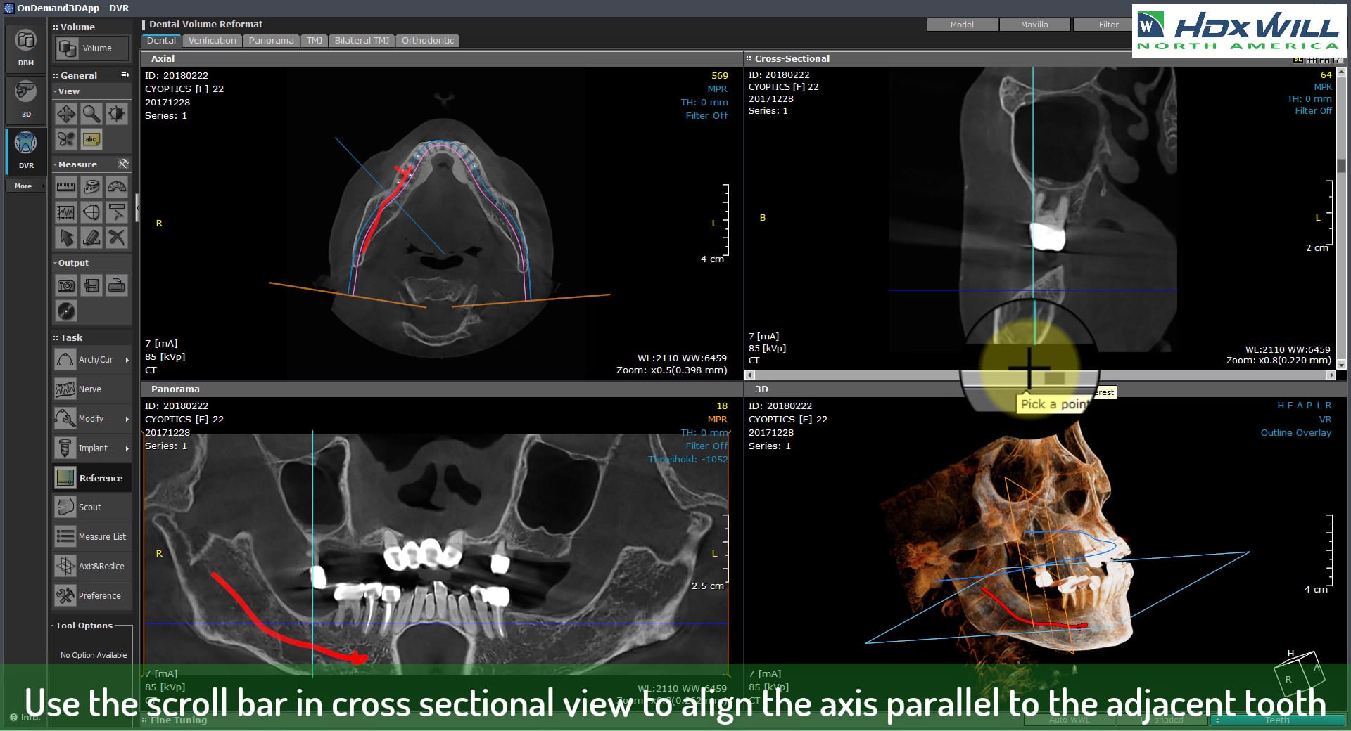Collapse the left tool panel handle
Screen dimensions: 1351x731
[137, 207]
